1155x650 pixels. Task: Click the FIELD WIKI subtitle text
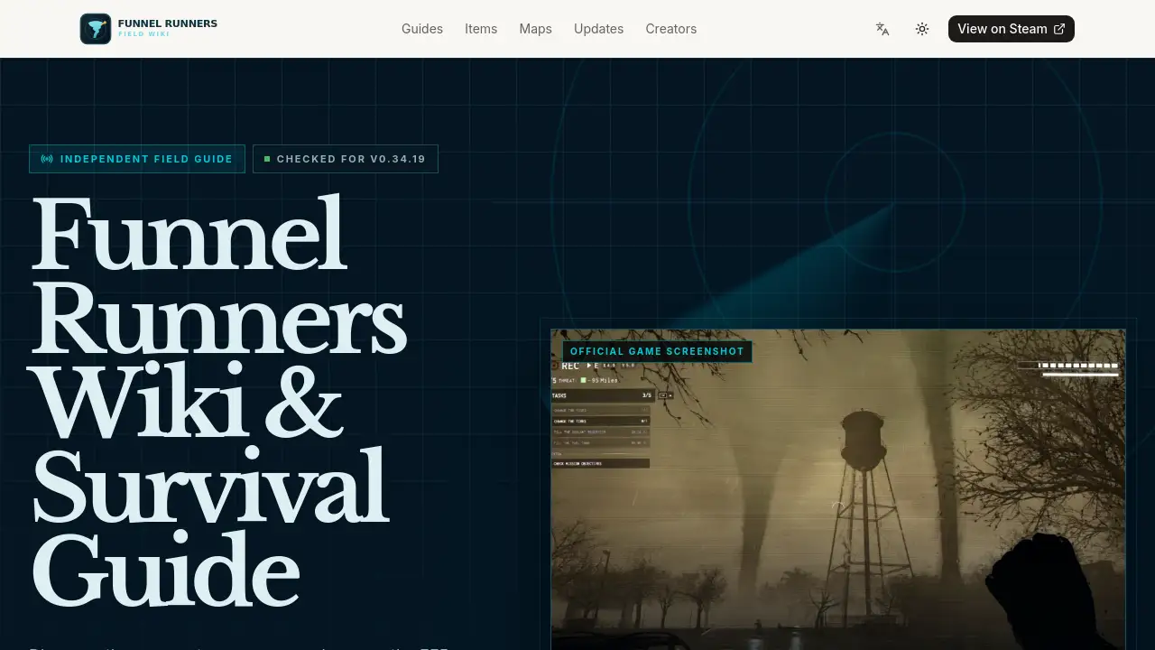point(144,34)
